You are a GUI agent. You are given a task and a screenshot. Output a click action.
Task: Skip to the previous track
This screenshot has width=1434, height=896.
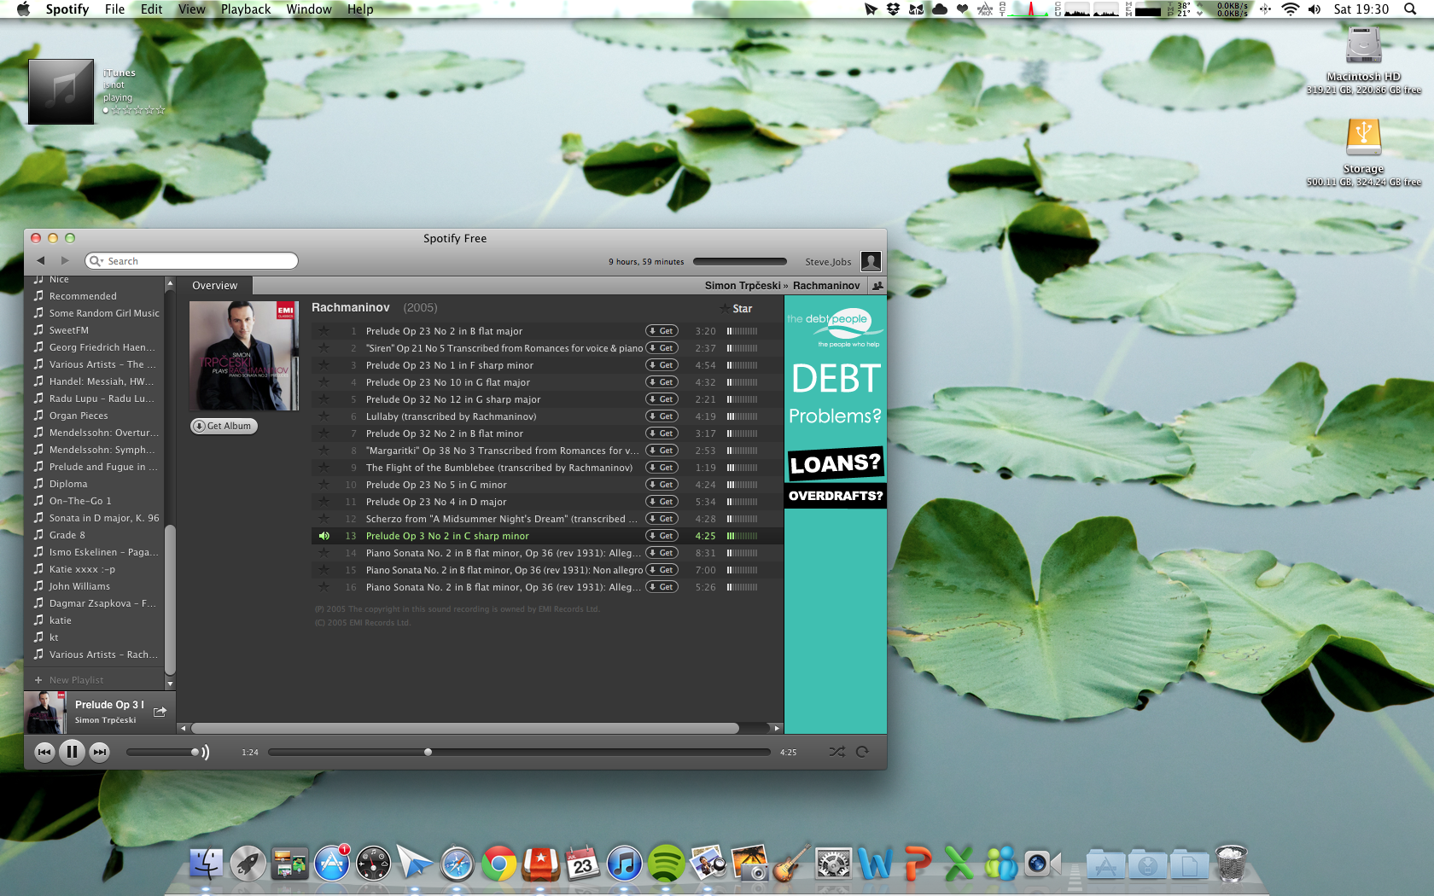coord(44,752)
